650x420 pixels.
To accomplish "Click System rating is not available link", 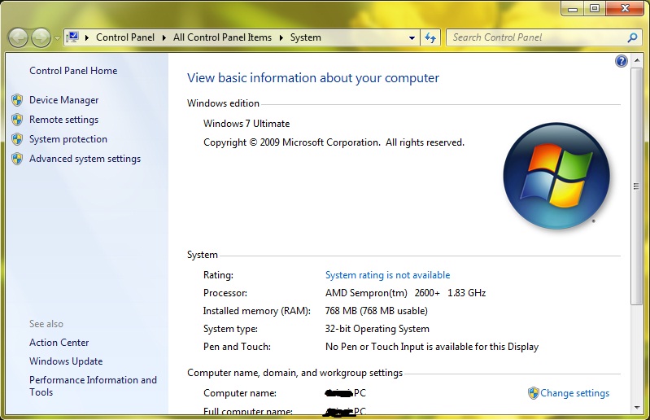I will click(x=387, y=275).
